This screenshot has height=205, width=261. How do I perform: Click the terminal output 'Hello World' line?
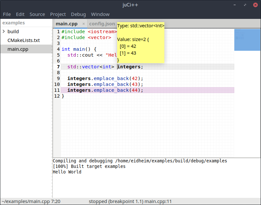pos(67,172)
